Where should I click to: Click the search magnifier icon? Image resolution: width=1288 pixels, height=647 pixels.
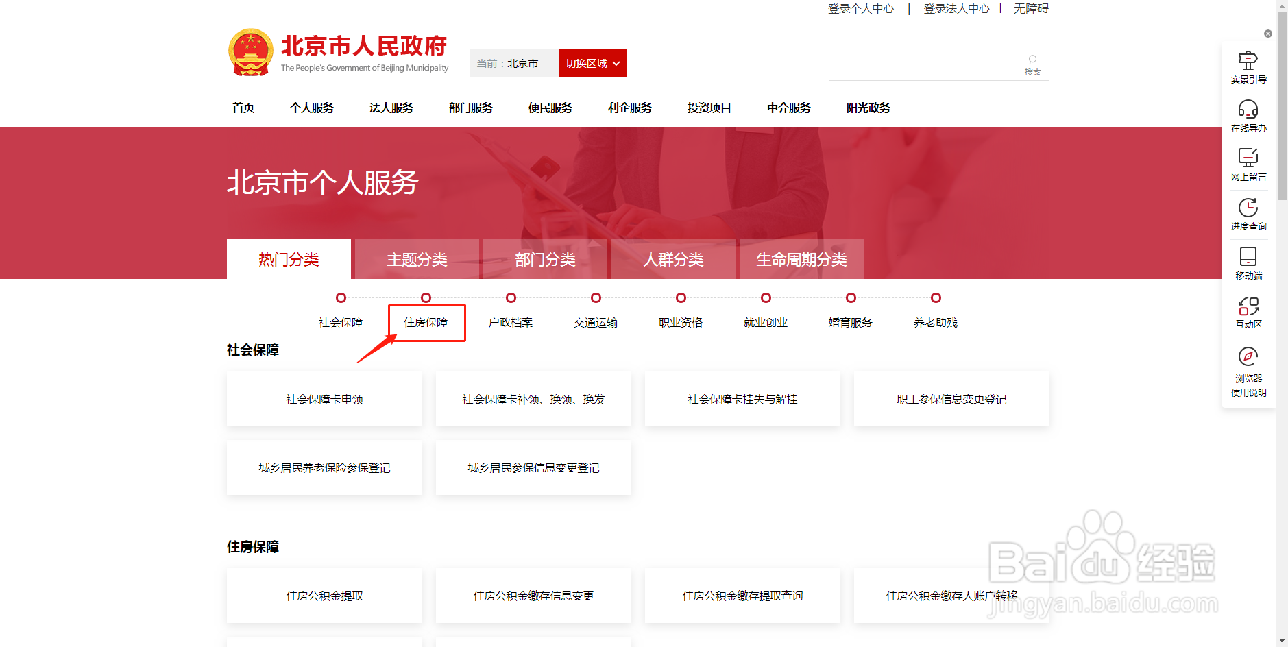click(x=1032, y=60)
